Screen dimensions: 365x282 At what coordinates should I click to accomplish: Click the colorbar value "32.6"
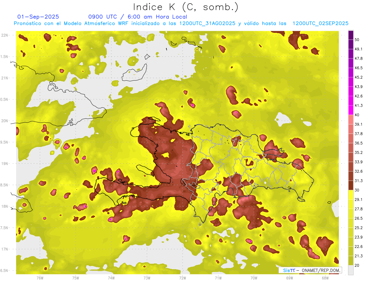[x=359, y=171]
